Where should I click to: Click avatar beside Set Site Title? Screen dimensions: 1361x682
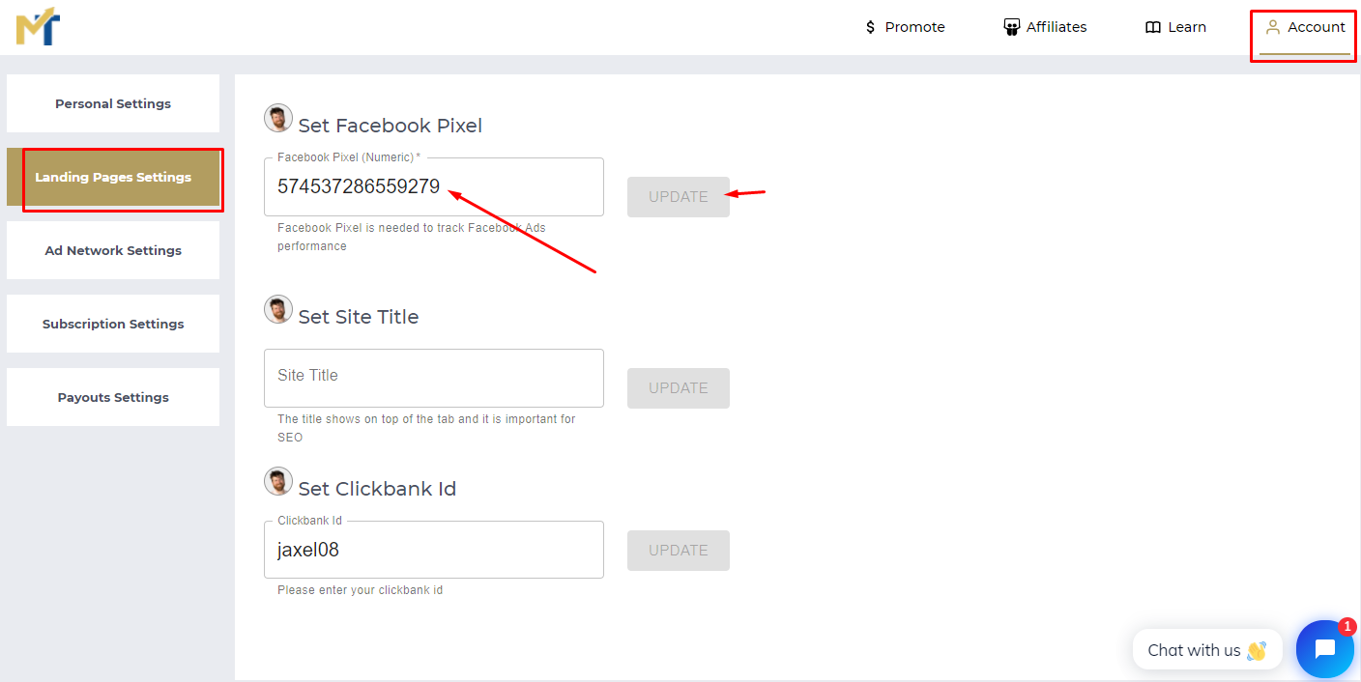[278, 310]
